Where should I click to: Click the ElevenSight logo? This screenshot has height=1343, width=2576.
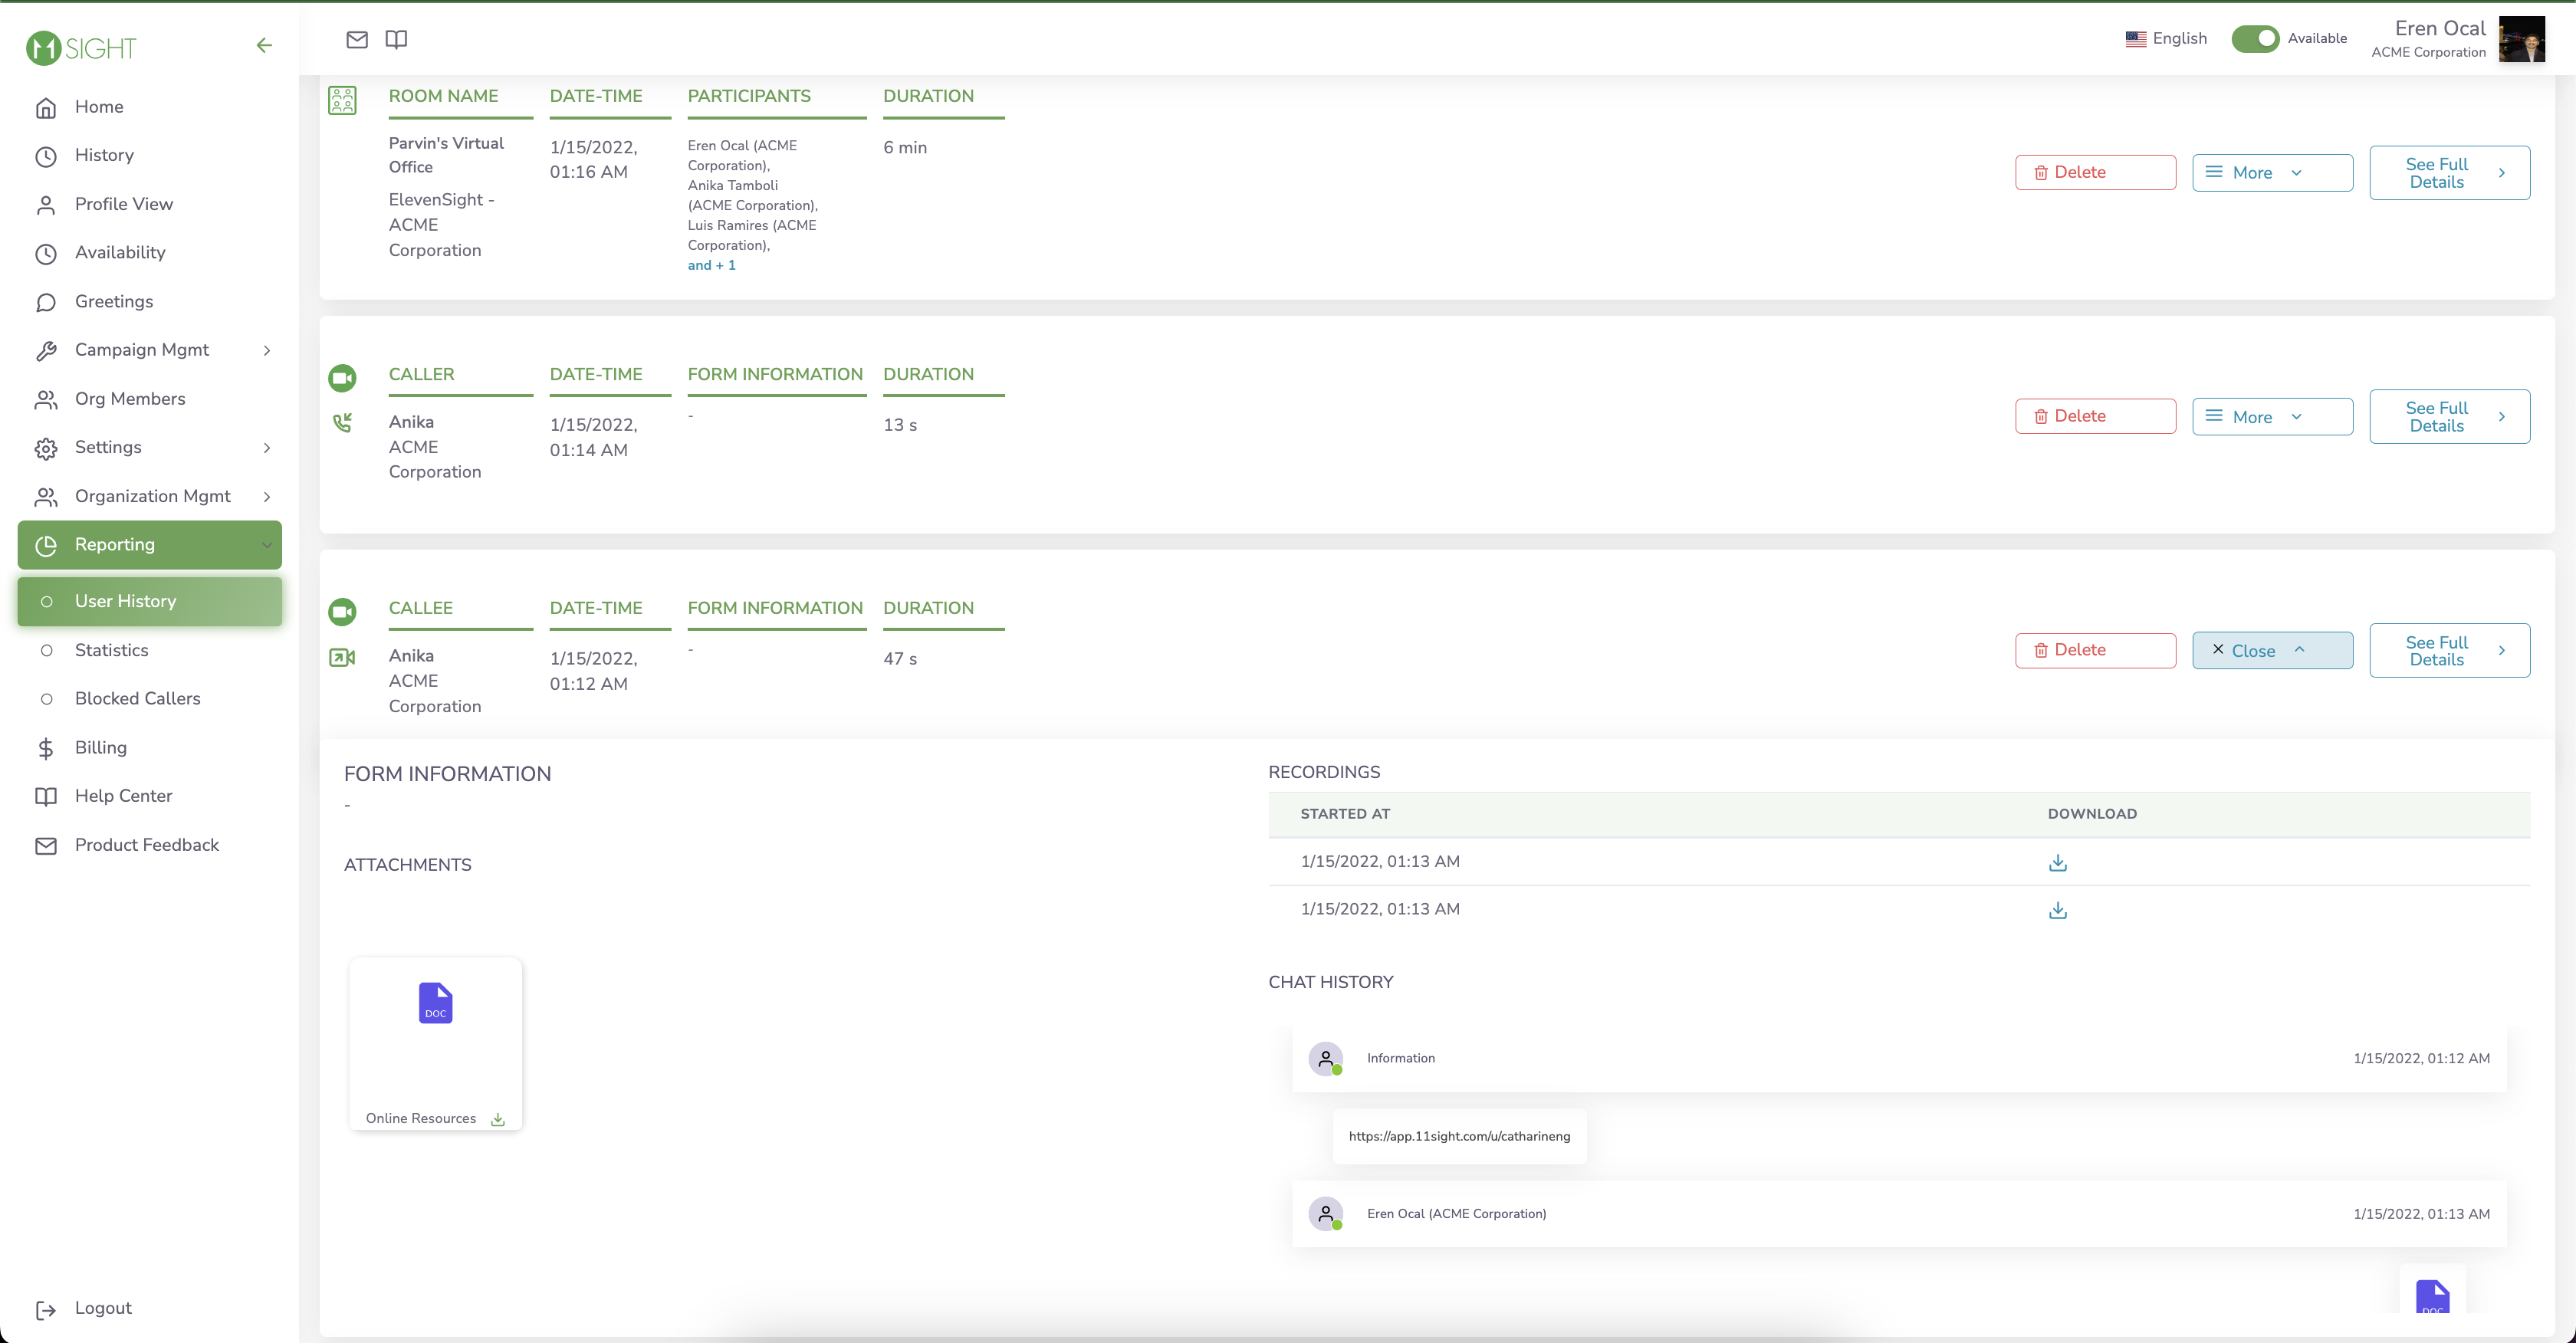(81, 47)
